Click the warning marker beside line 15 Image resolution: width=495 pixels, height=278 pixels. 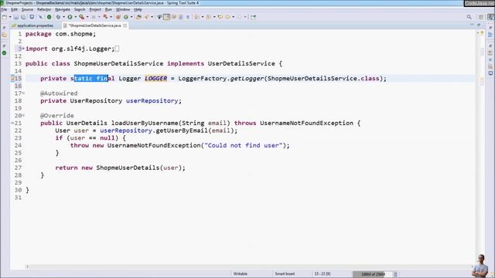coord(12,79)
